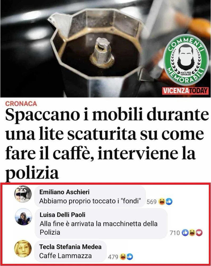211x266 pixels.
Task: Click the name Emiliano Aschieri
Action: (x=64, y=192)
